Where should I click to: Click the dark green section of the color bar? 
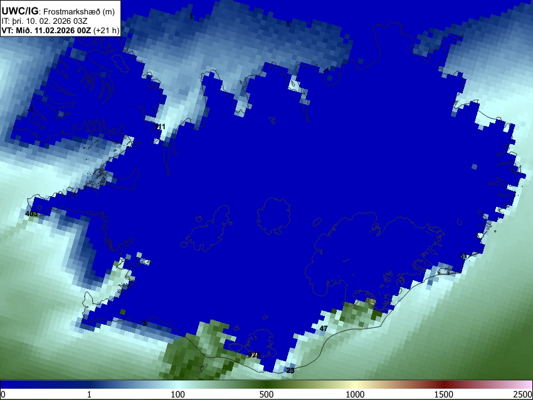pyautogui.click(x=266, y=384)
